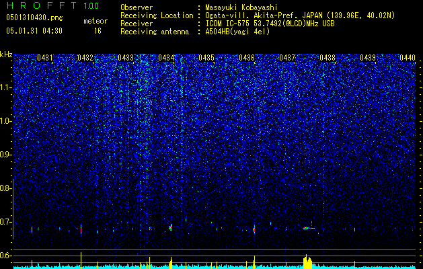Click the 0435 time marker
The height and width of the screenshot is (269, 423).
pos(206,58)
